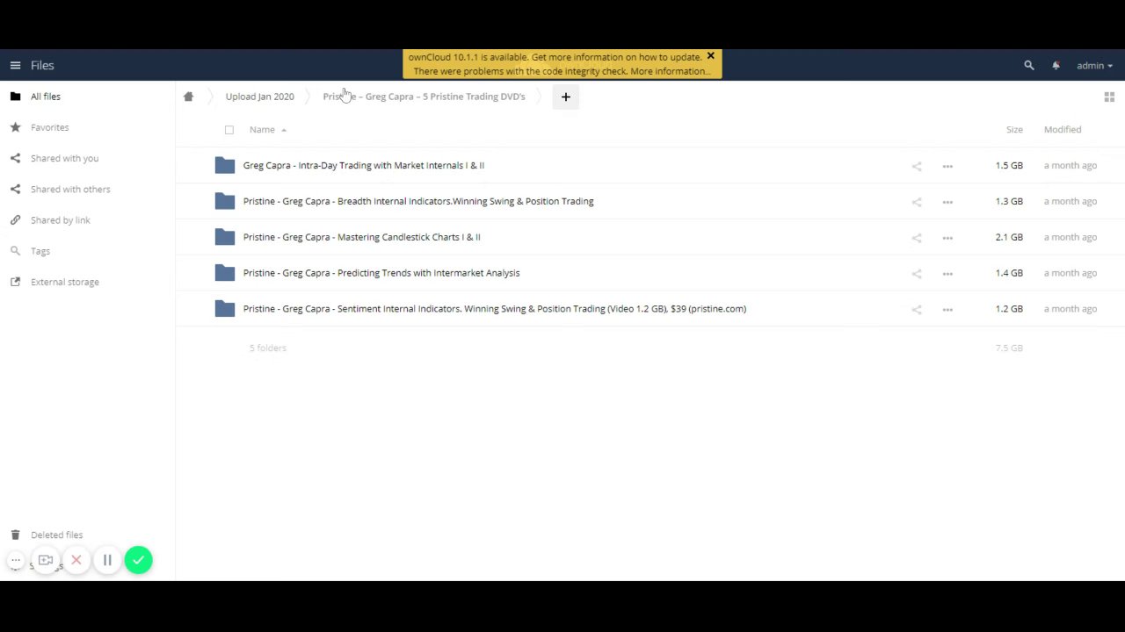The image size is (1125, 632).
Task: Tick the select-all checkbox
Action: click(x=229, y=130)
